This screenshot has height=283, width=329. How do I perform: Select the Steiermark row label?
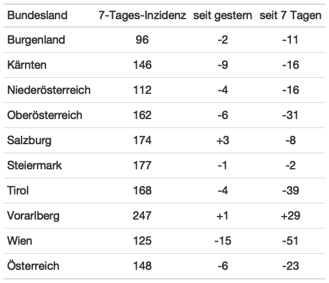click(35, 165)
